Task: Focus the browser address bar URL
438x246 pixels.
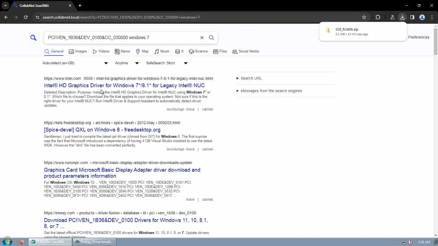Action: click(121, 17)
